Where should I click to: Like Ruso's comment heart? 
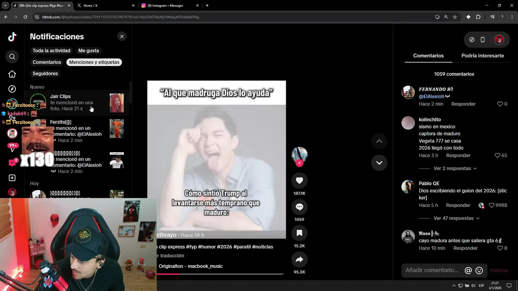[x=500, y=248]
